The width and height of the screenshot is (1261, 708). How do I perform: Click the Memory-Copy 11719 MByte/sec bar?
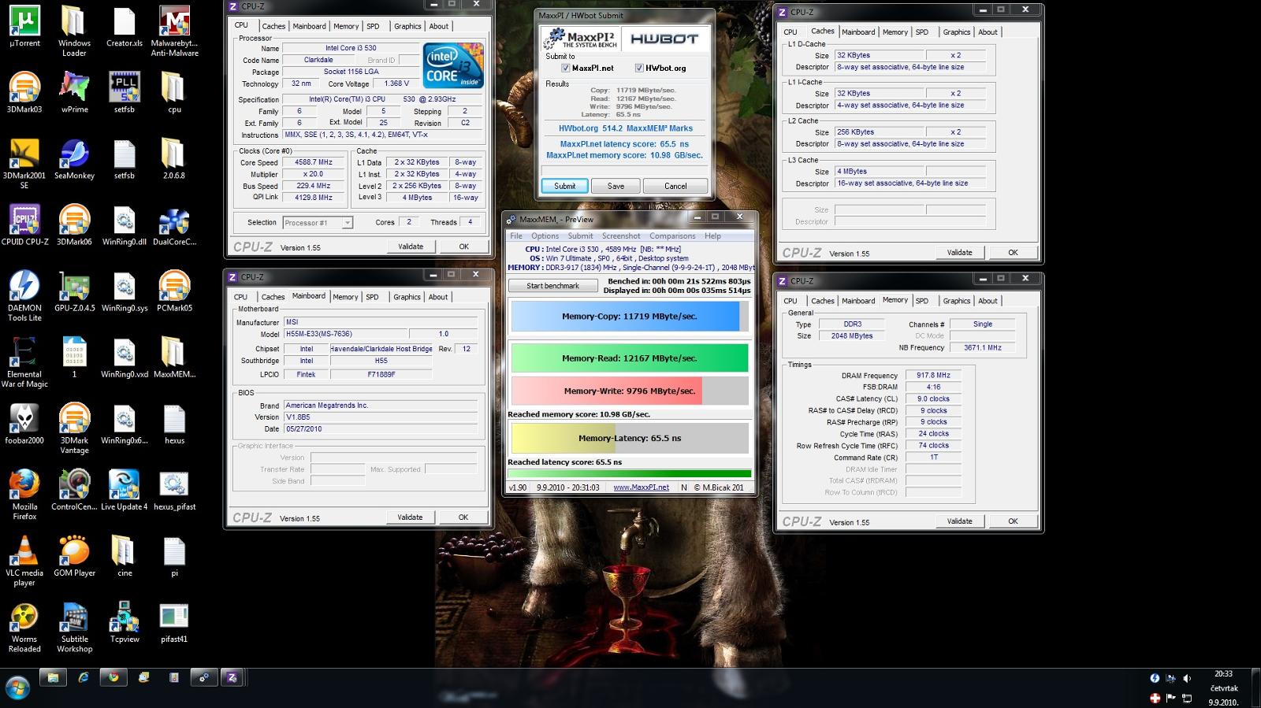pyautogui.click(x=629, y=317)
